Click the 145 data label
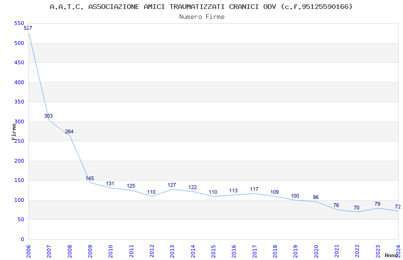Viewport: 403px width, 260px height. 90,178
